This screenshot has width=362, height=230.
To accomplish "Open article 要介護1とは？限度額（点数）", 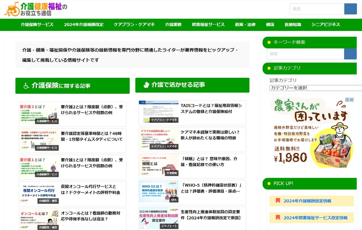I will 92,163.
